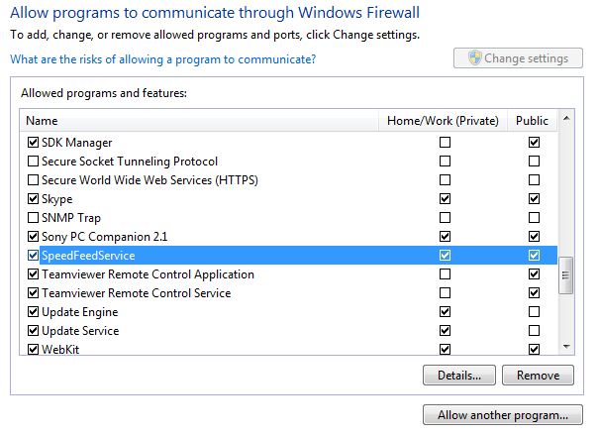Click the Change settings shield button
Viewport: 598px width, 435px height.
click(518, 58)
